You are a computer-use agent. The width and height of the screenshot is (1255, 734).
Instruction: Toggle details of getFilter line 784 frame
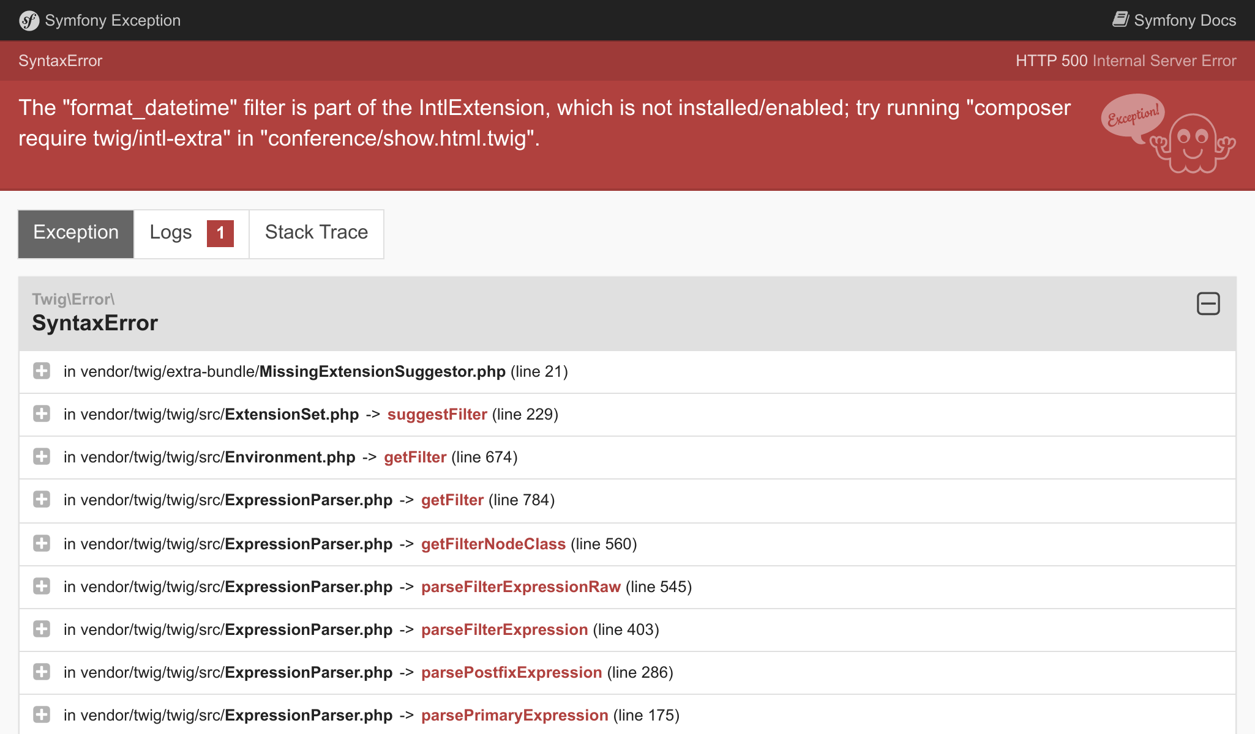click(x=42, y=500)
